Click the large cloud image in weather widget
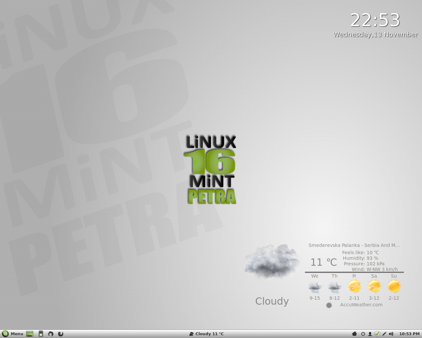422x338 pixels. tap(272, 261)
